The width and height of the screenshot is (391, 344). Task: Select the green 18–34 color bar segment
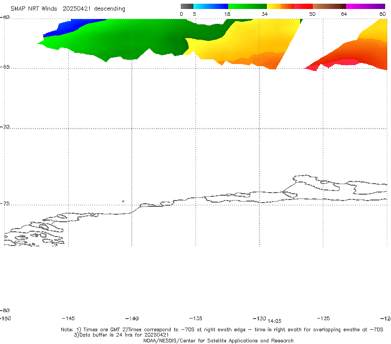pos(247,6)
